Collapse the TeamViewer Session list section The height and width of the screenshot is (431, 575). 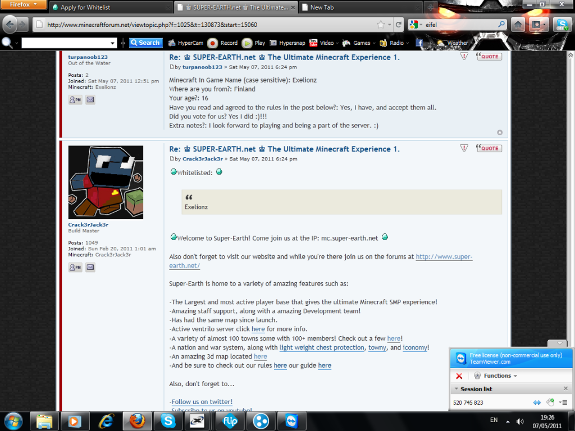(457, 389)
